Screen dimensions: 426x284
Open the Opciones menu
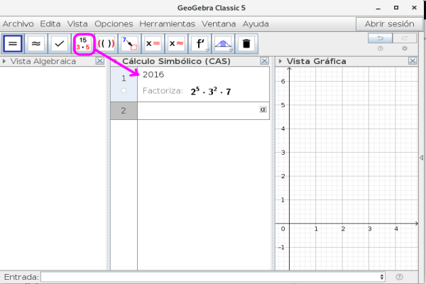coord(114,24)
